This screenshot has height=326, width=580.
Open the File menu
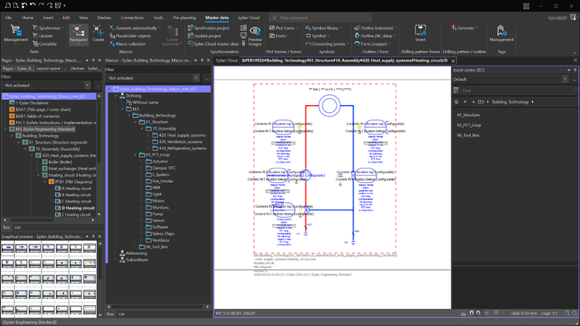click(x=9, y=18)
